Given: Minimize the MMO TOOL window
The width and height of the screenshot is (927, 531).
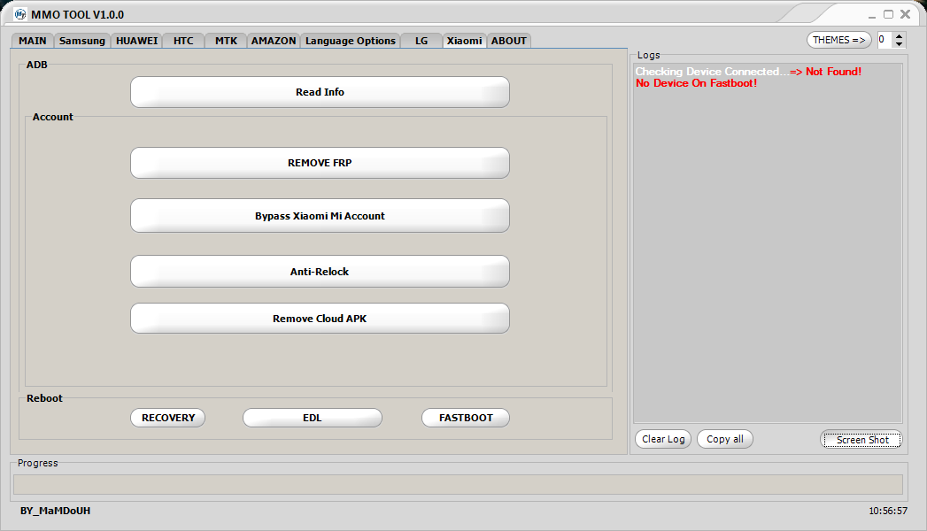Looking at the screenshot, I should 871,15.
